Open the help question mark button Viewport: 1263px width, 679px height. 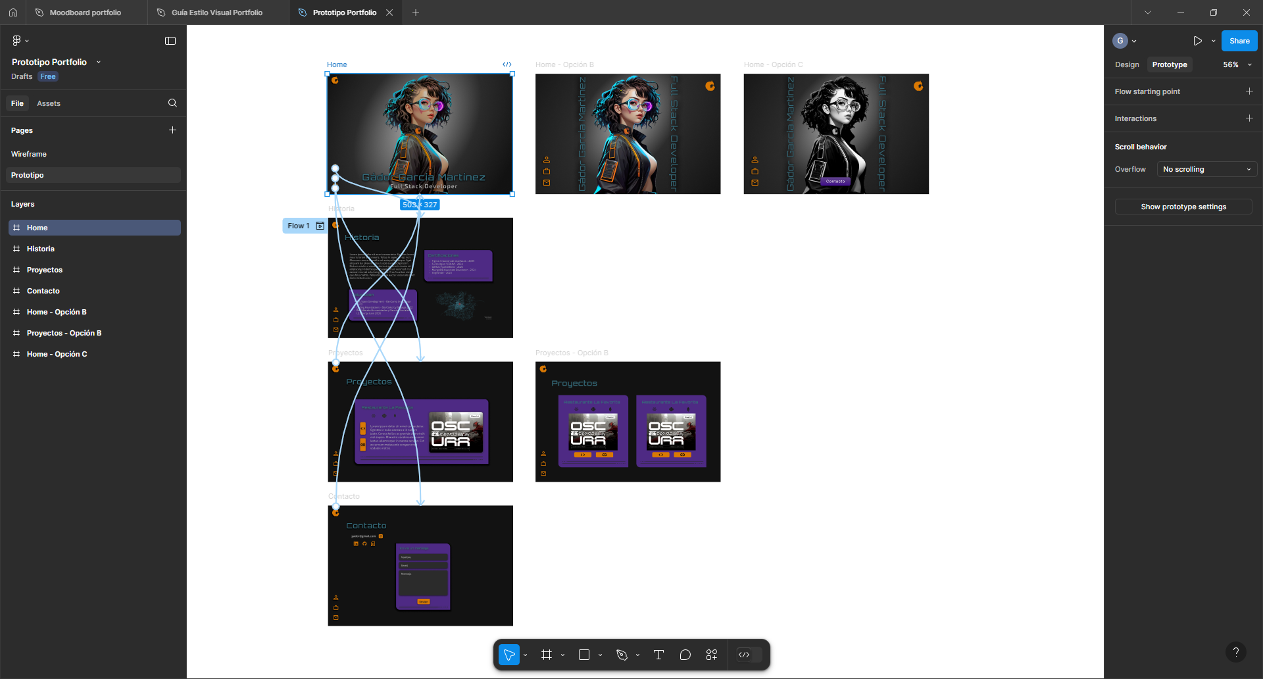[x=1236, y=652]
